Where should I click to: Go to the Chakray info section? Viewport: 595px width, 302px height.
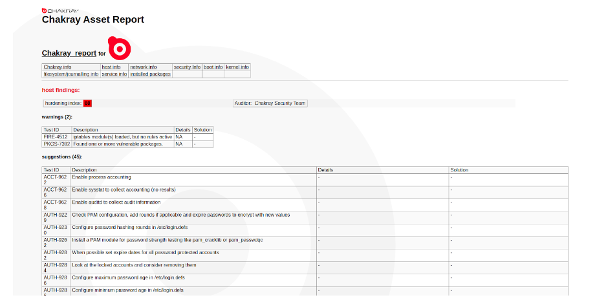[58, 67]
